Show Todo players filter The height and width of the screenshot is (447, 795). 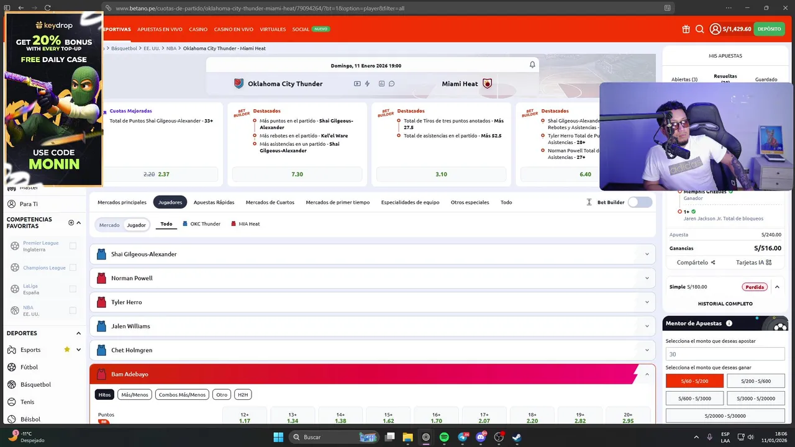(166, 223)
